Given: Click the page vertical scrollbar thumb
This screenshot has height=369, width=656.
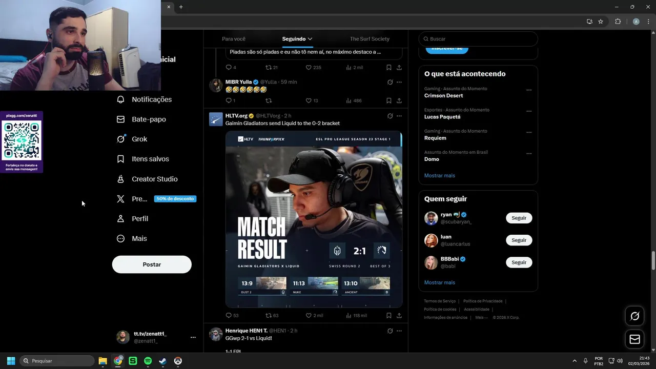Looking at the screenshot, I should click(653, 260).
